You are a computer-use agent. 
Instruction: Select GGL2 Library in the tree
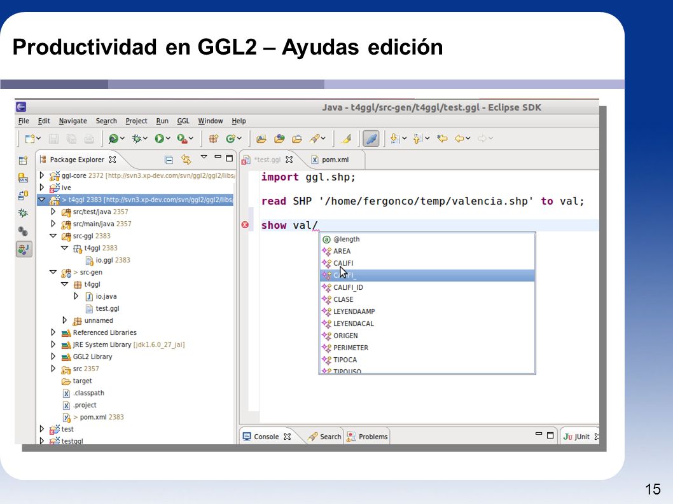[x=87, y=357]
